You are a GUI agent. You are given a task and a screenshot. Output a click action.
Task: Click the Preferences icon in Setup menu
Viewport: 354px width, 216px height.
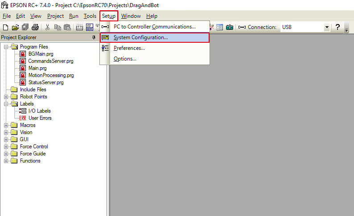click(x=105, y=48)
